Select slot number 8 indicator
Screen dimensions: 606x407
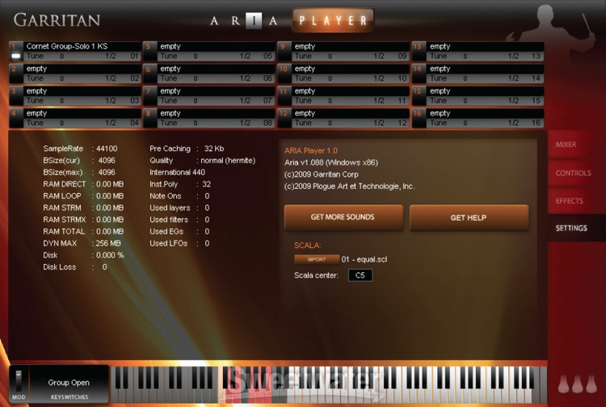coord(150,118)
